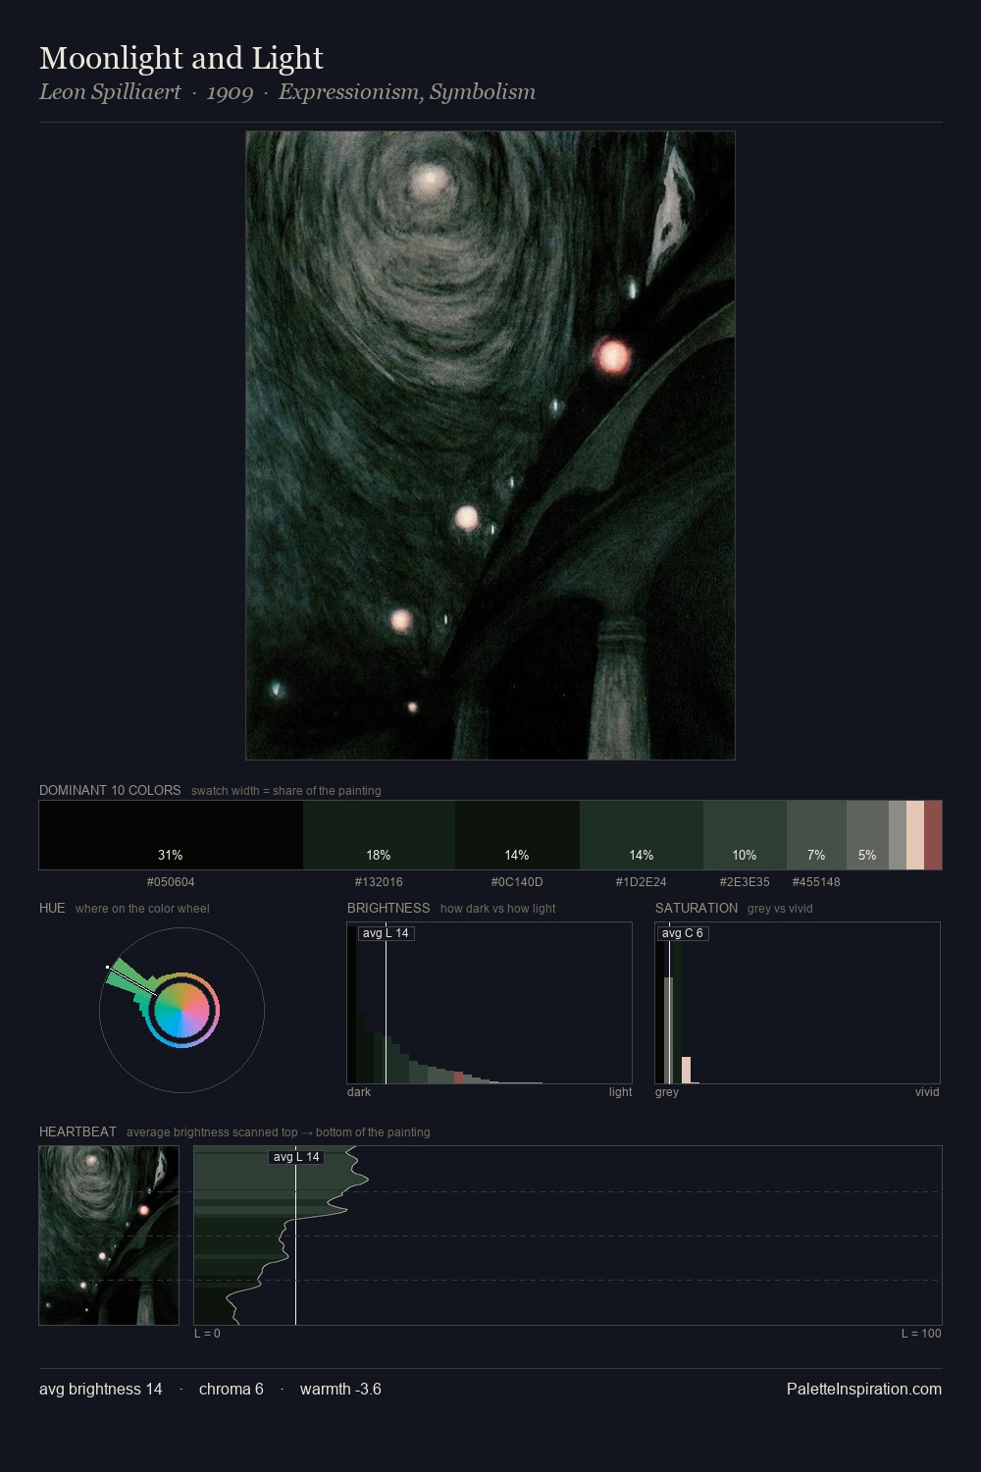This screenshot has width=981, height=1472.
Task: Select the reddish-brown swatch at end
Action: coord(933,835)
